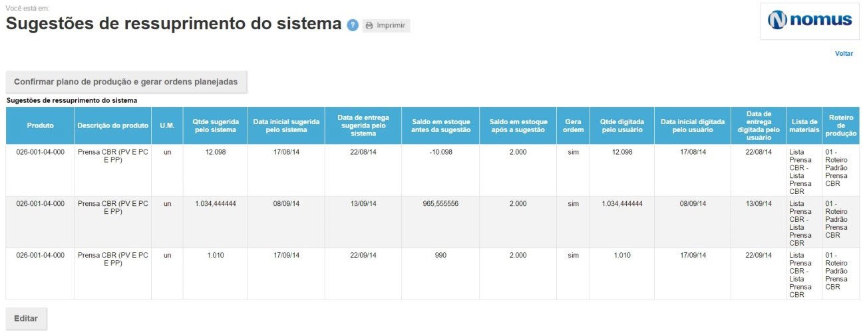865x332 pixels.
Task: Click the Lista de materiais column header
Action: click(804, 125)
